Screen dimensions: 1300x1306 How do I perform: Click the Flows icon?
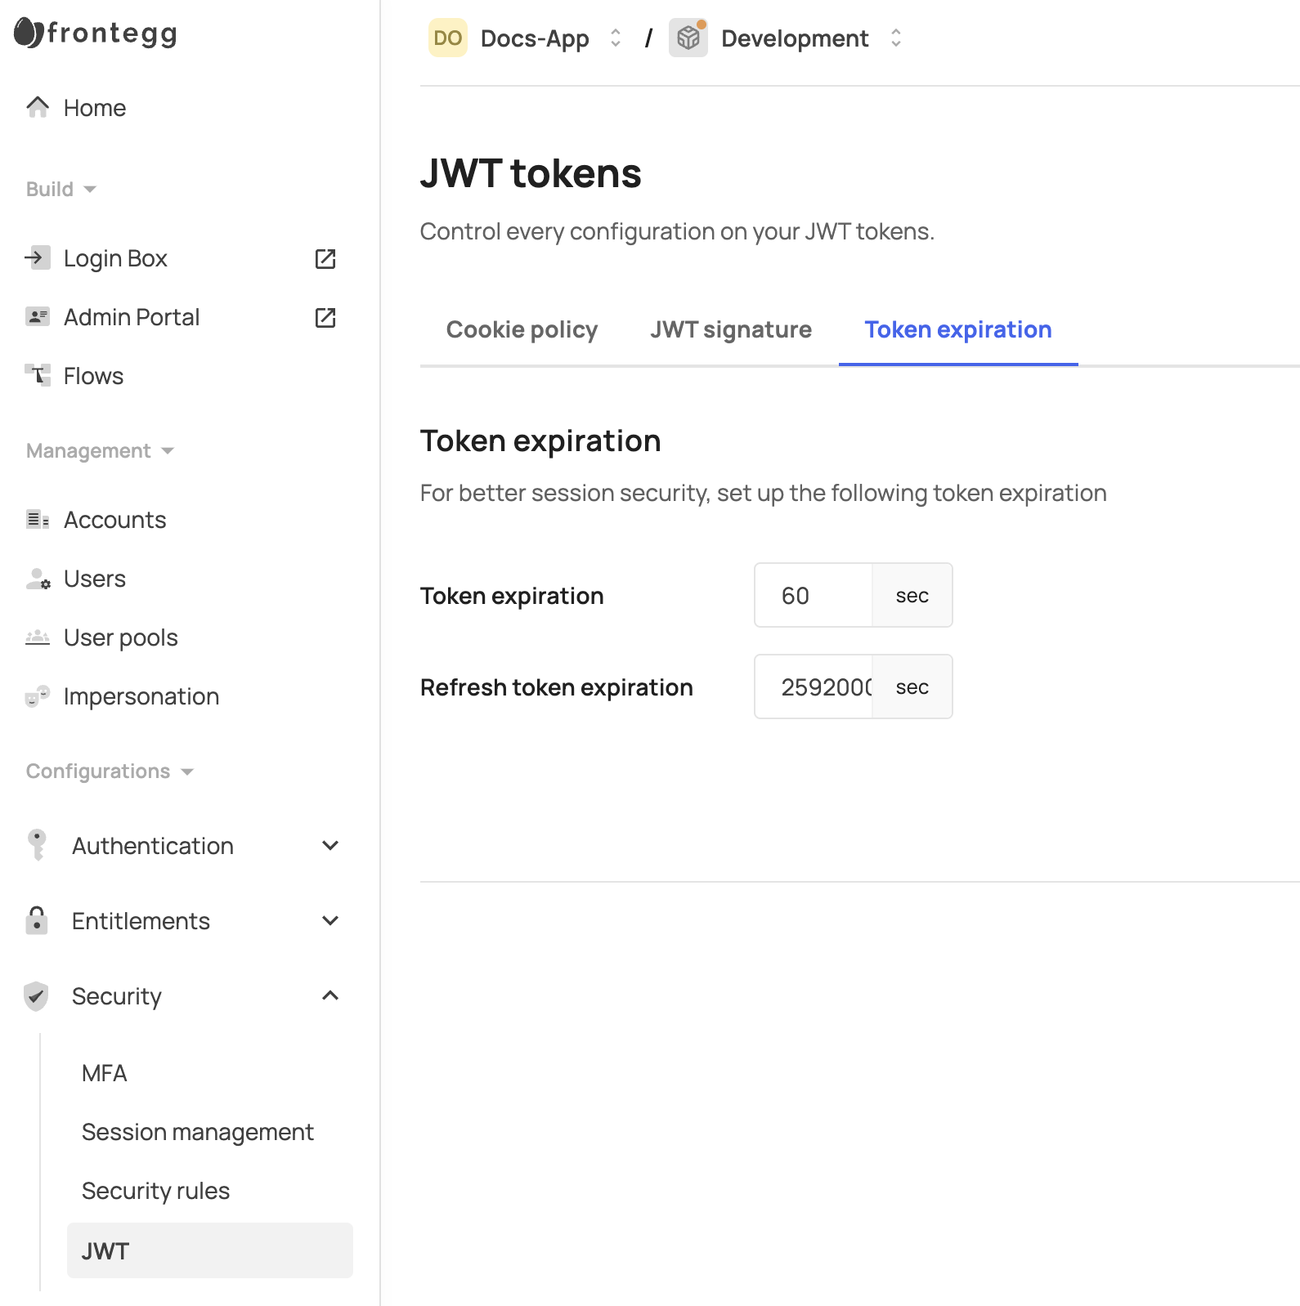click(x=38, y=375)
